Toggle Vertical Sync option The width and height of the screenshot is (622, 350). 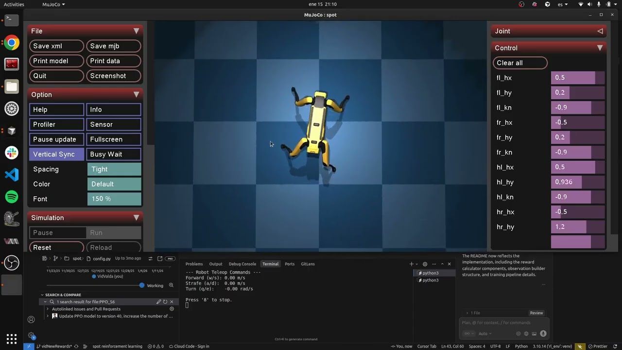click(56, 154)
